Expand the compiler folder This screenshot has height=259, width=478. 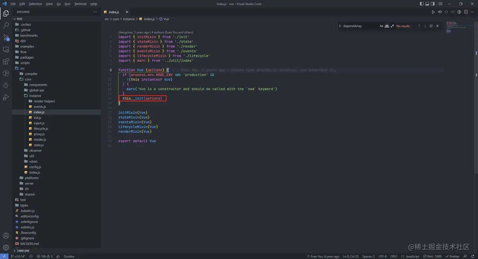coord(56,74)
